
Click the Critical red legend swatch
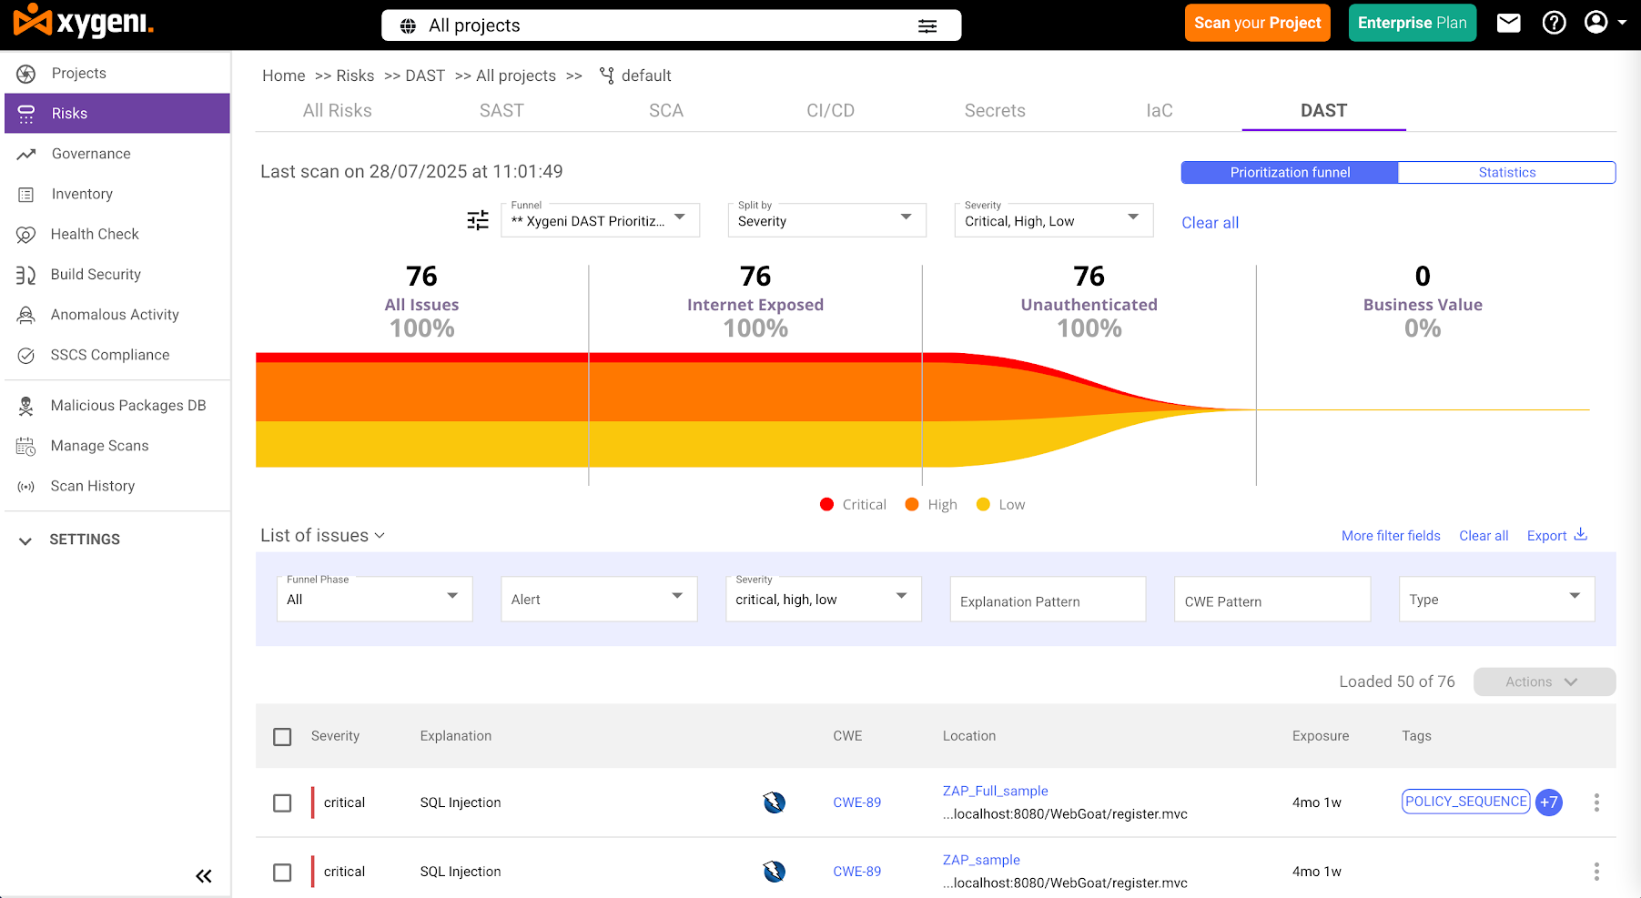pos(826,504)
